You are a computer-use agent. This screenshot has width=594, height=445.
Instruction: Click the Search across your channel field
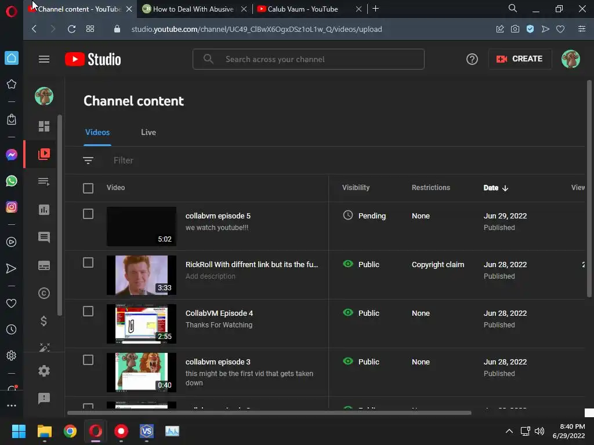[309, 59]
